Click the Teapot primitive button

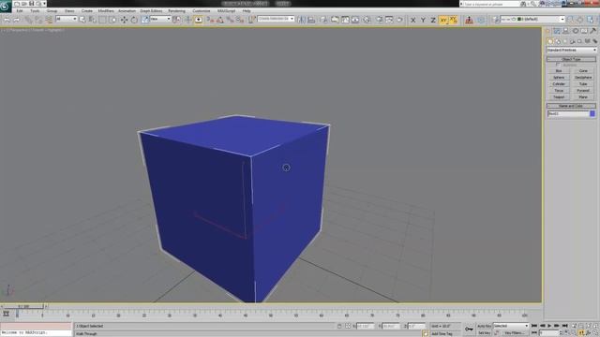click(559, 97)
